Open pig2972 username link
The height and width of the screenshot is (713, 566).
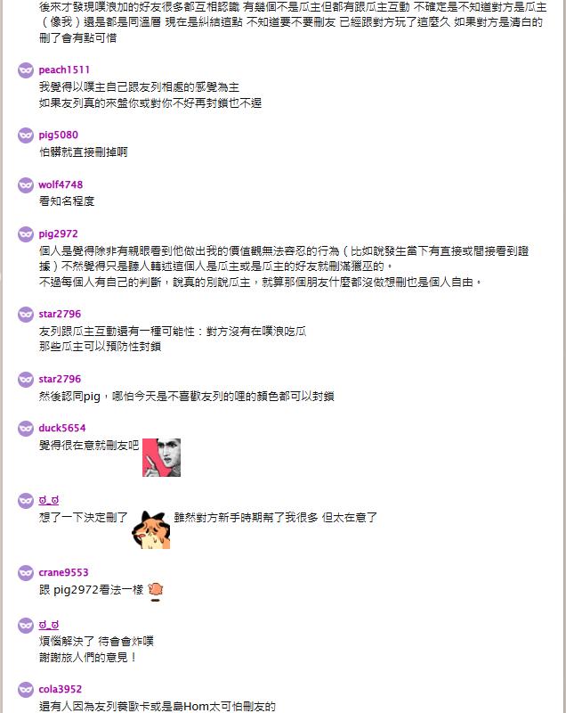[x=58, y=234]
